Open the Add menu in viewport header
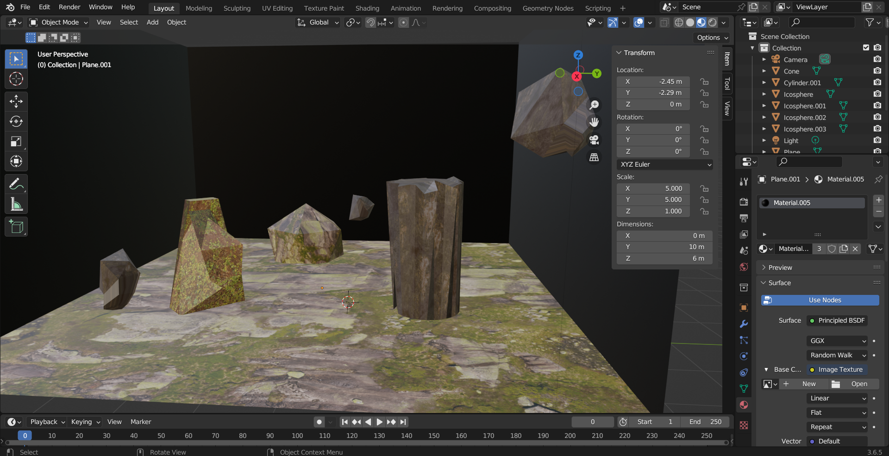This screenshot has width=889, height=456. tap(152, 22)
